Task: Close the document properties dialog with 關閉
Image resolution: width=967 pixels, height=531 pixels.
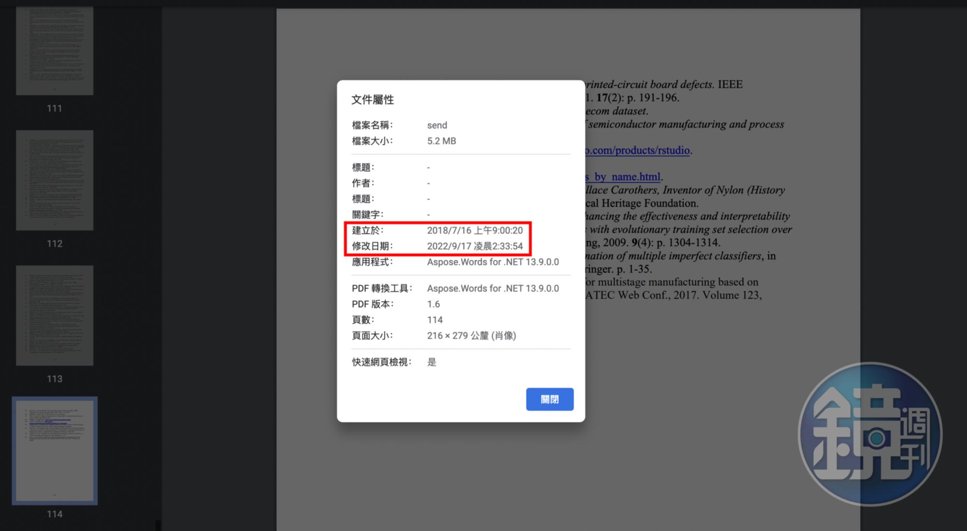Action: click(x=550, y=399)
